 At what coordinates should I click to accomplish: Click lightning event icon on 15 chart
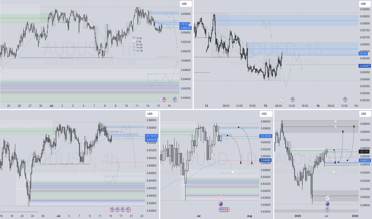(x=282, y=100)
